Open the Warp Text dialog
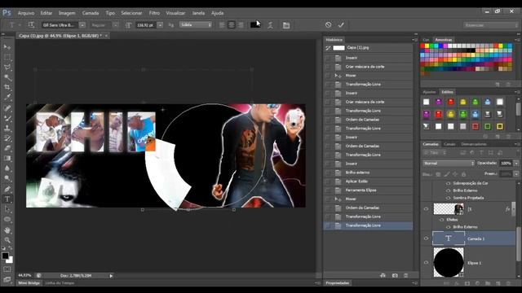This screenshot has width=522, height=293. [270, 25]
